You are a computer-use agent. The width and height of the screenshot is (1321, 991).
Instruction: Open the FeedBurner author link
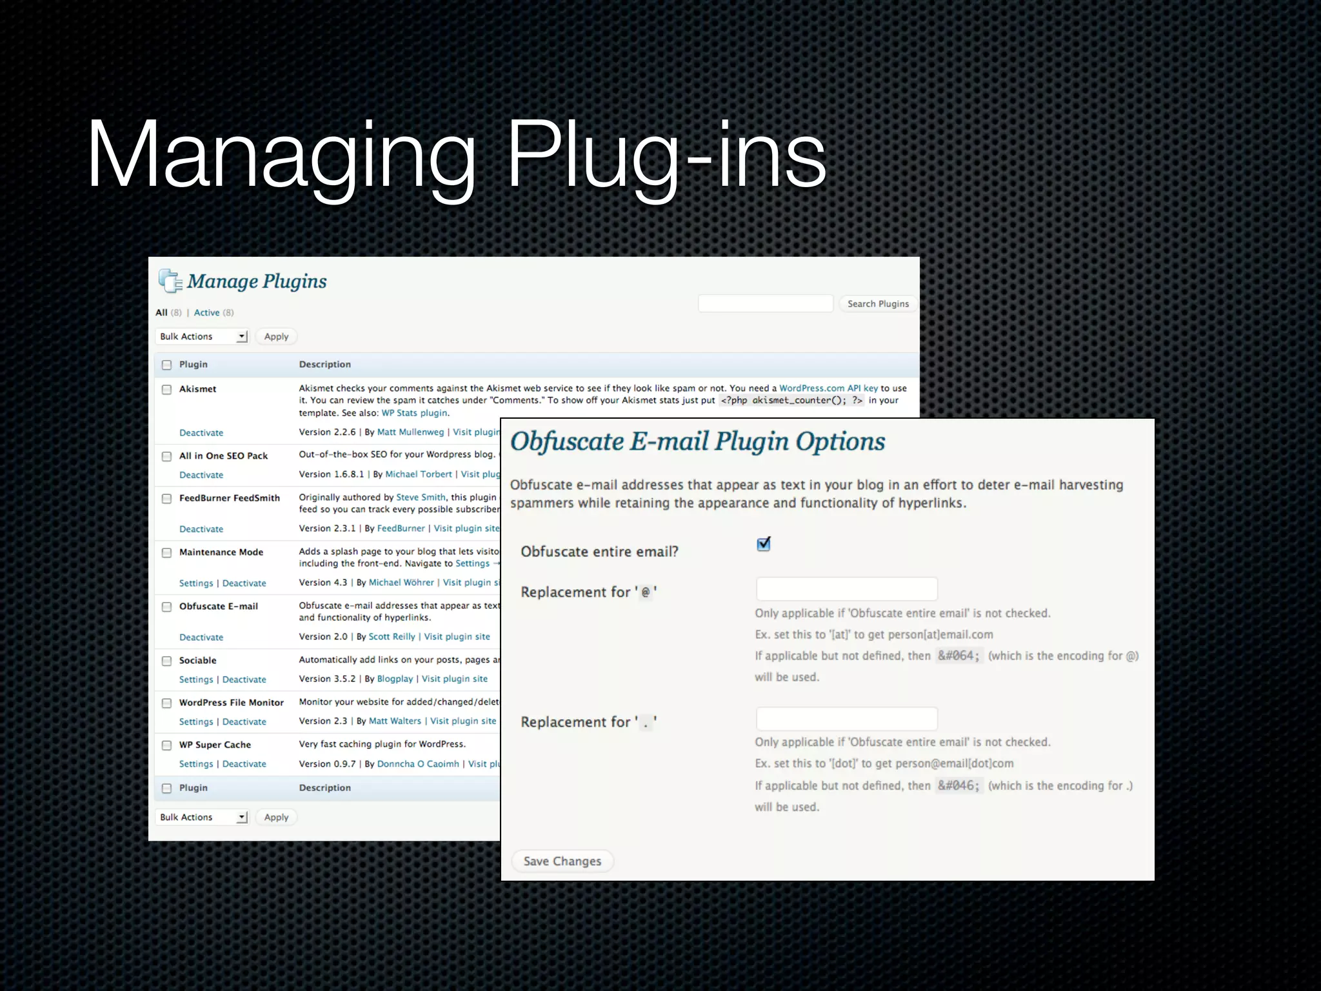(x=401, y=528)
